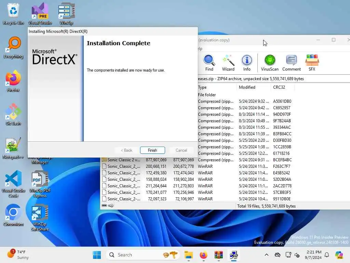Click the CRC32 value D30FBD30

[x=282, y=140]
